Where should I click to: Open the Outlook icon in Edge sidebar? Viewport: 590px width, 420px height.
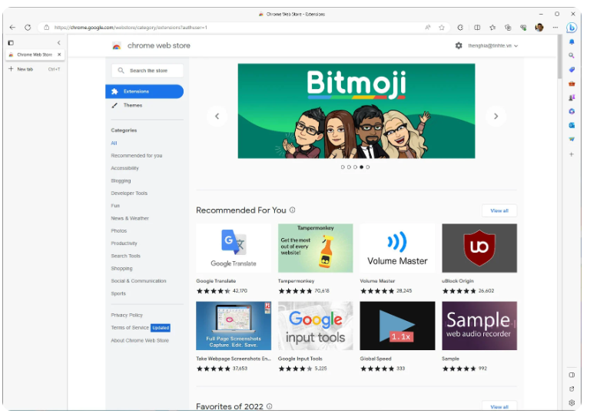pos(572,125)
